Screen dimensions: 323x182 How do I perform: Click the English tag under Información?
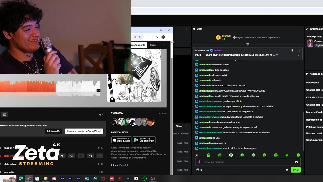click(x=319, y=45)
